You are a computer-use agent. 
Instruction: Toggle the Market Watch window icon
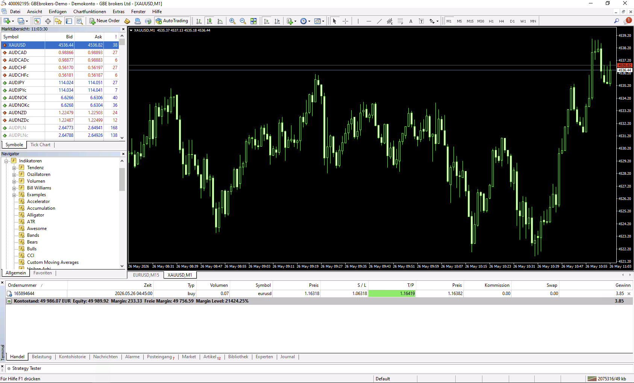click(x=37, y=21)
